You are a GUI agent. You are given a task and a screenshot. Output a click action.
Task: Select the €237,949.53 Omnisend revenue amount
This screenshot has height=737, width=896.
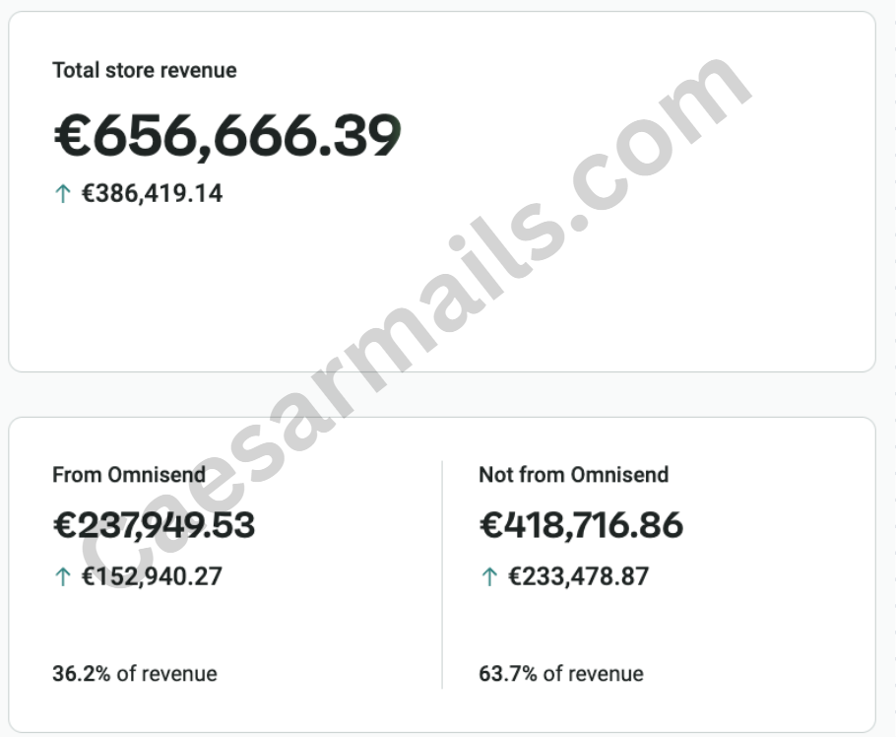(154, 525)
